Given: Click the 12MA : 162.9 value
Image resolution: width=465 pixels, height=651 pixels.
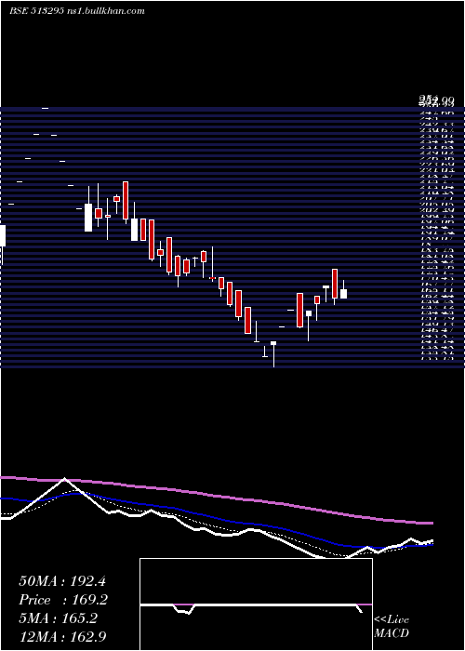Looking at the screenshot, I should pos(63,638).
